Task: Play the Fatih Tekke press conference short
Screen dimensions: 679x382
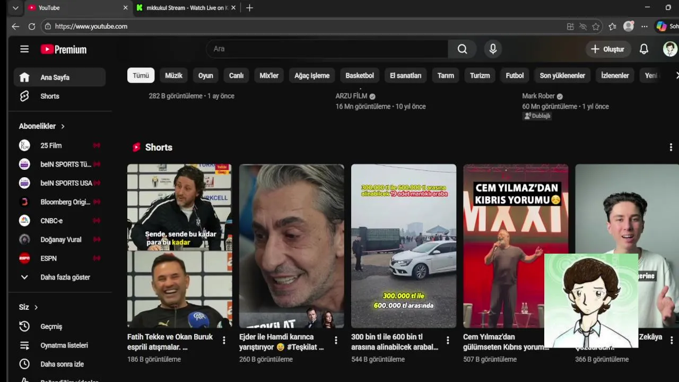Action: pos(180,246)
